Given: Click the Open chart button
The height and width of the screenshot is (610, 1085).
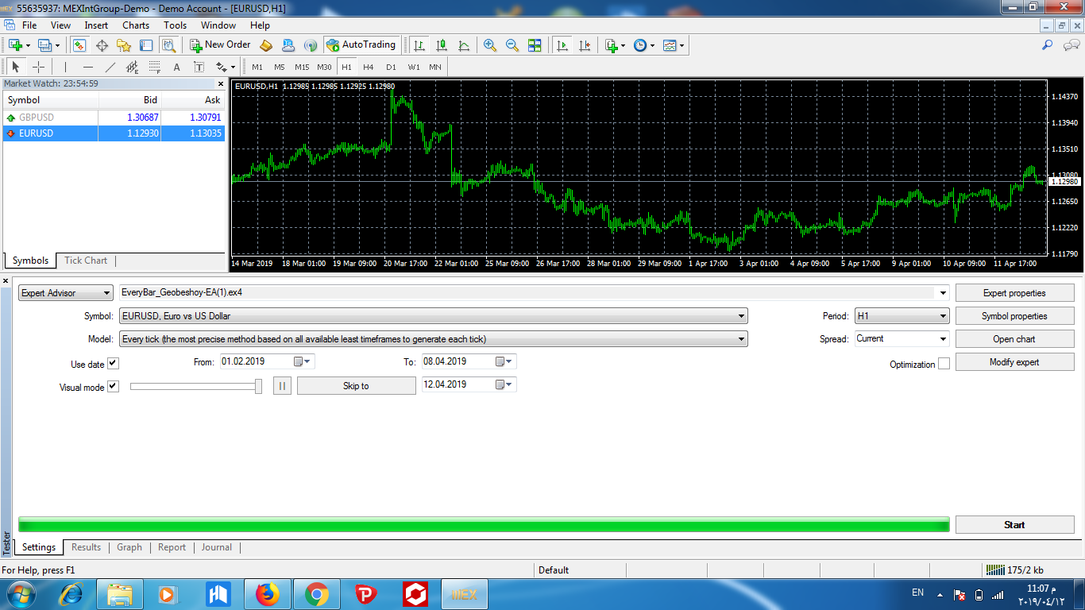Looking at the screenshot, I should 1014,339.
